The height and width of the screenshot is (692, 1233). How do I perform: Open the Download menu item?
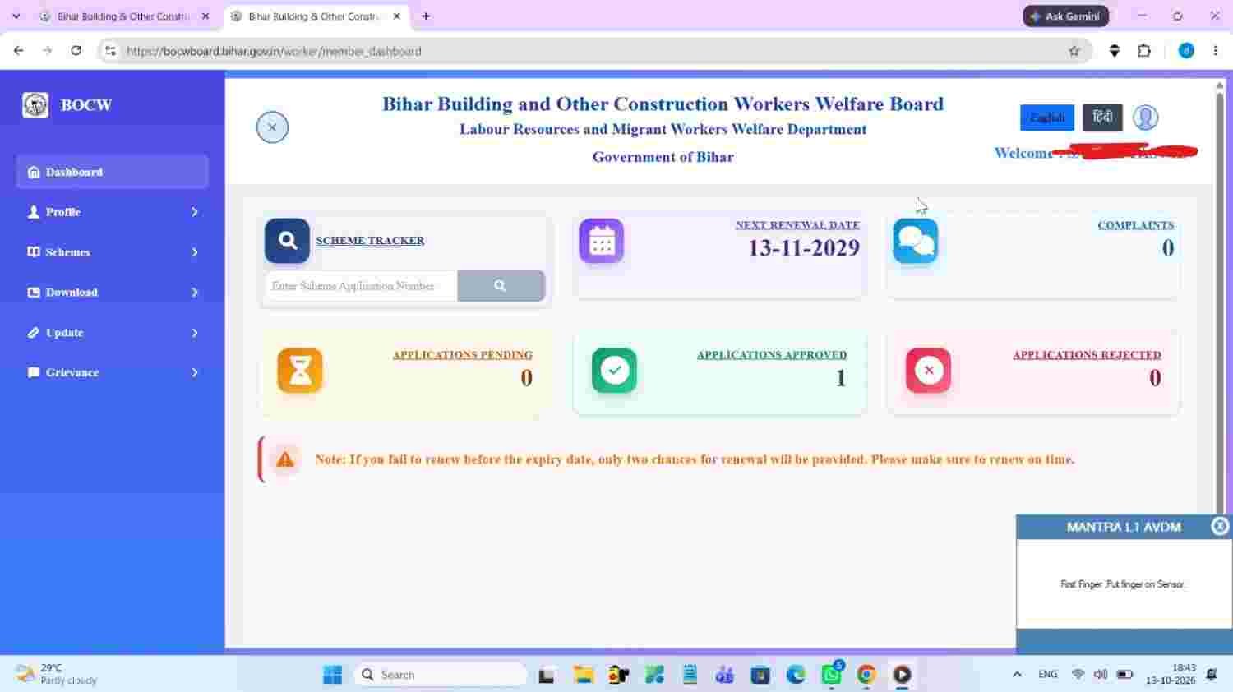click(x=113, y=293)
